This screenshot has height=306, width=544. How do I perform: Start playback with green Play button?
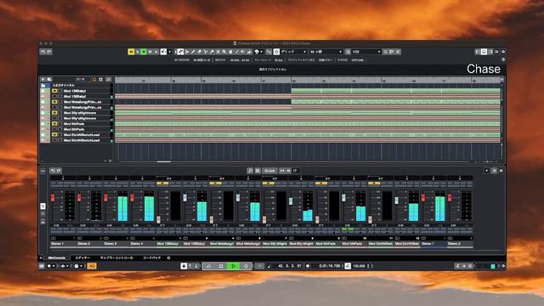[234, 266]
